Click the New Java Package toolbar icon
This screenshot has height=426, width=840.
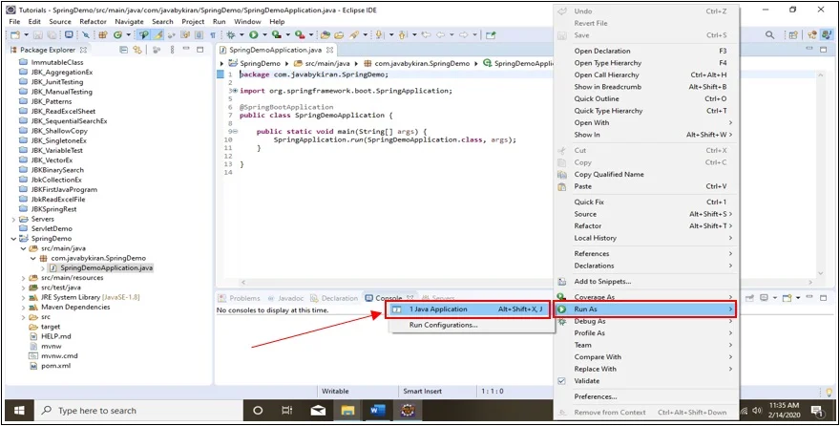(102, 34)
